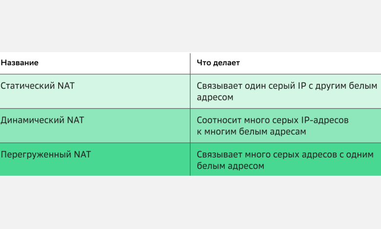Screen dimensions: 381x229
Task: Click "NAT" in the Динамический row
Action: click(x=75, y=120)
